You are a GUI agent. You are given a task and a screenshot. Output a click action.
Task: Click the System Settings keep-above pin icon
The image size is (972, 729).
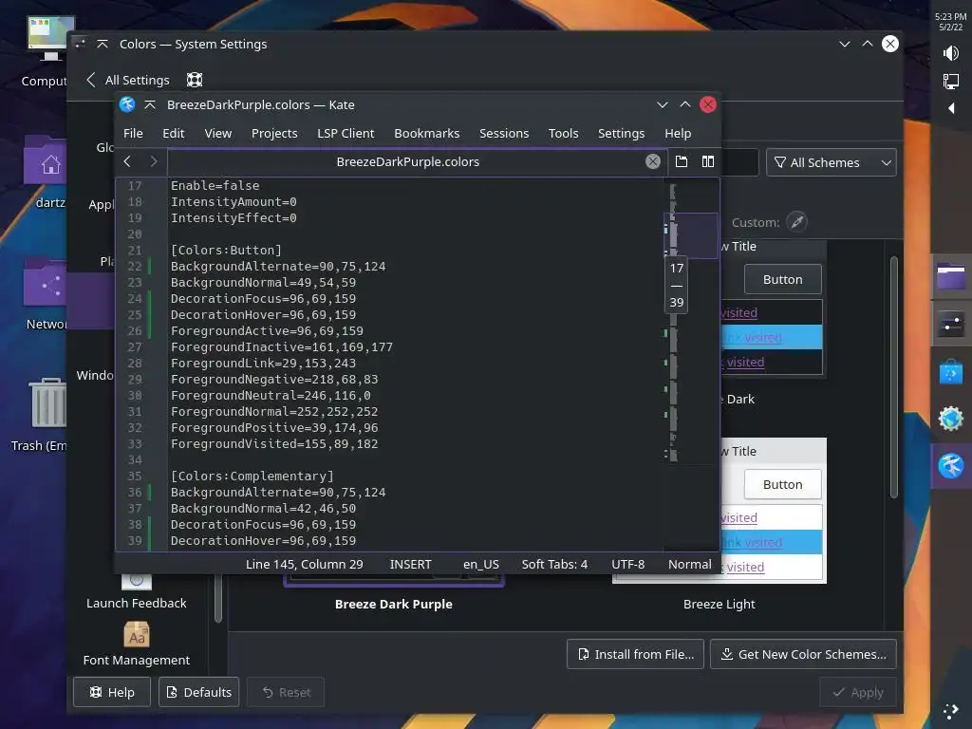click(x=103, y=44)
